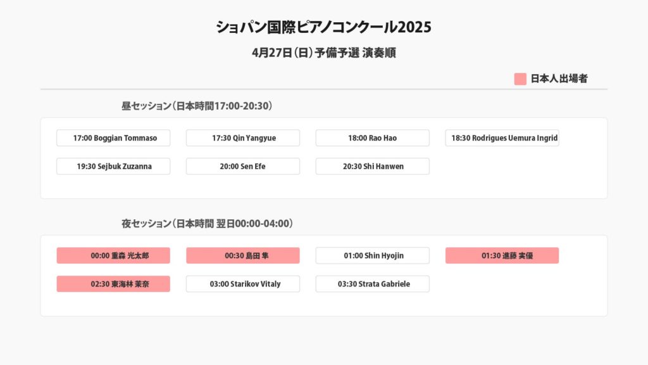Viewport: 648px width, 365px height.
Task: Click the 昼セッション section heading
Action: [197, 106]
